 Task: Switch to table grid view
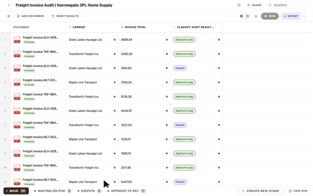(241, 16)
